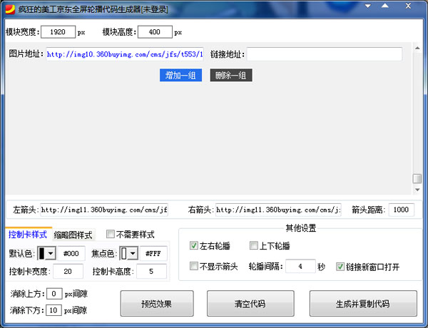
Task: Enable the 不显示箭头 checkbox
Action: tap(194, 266)
